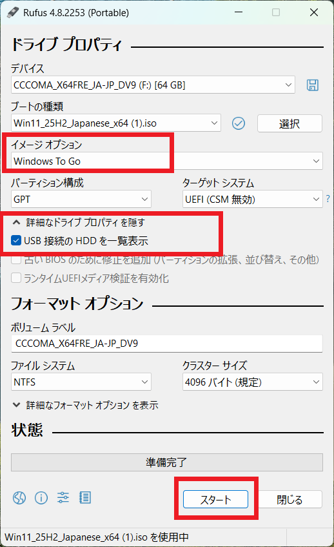
Task: Click the checksum checkmark icon
Action: (239, 123)
